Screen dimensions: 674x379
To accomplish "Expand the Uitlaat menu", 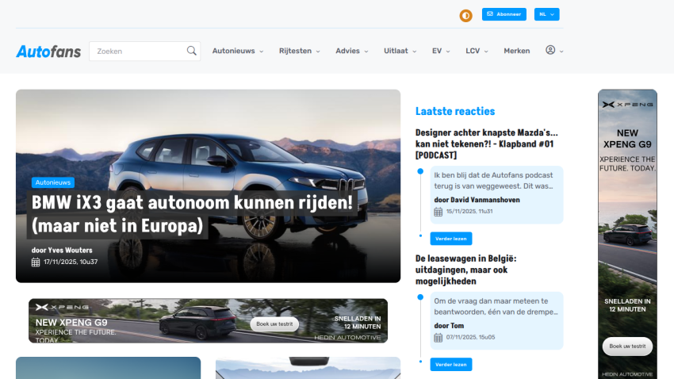I will pos(400,51).
